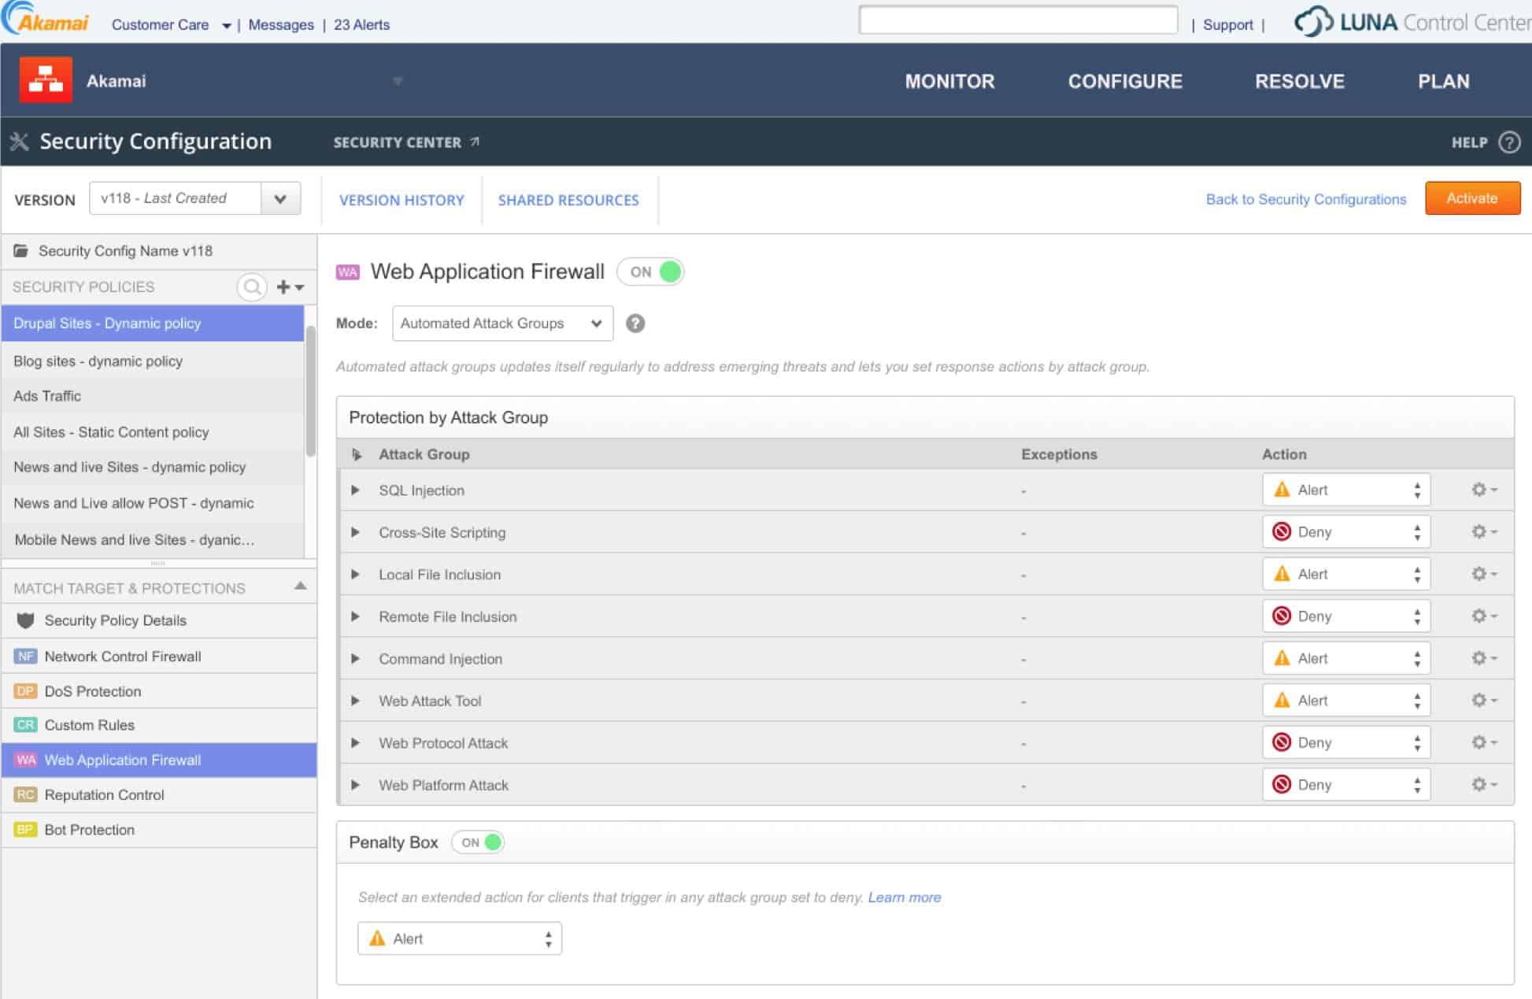
Task: Click the RC Reputation Control badge
Action: [x=25, y=795]
